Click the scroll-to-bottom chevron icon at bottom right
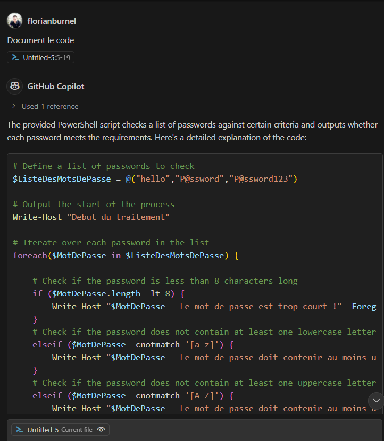Screen dimensions: 384x441 click(x=376, y=401)
